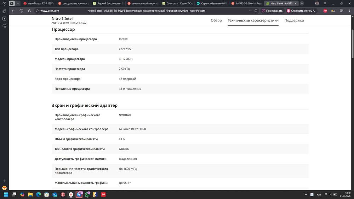Open the orange mail icon in sidebar
Image resolution: width=354 pixels, height=199 pixels.
[4, 188]
